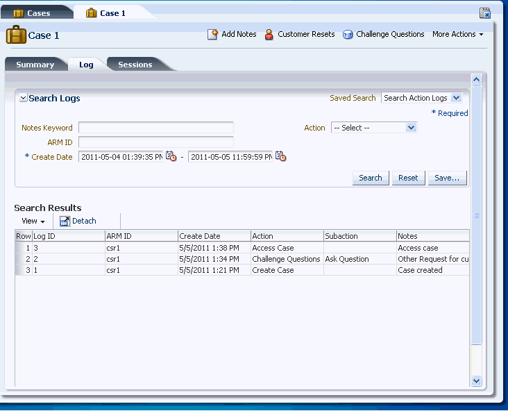508x411 pixels.
Task: Click in the Notes Keyword field
Action: (156, 127)
